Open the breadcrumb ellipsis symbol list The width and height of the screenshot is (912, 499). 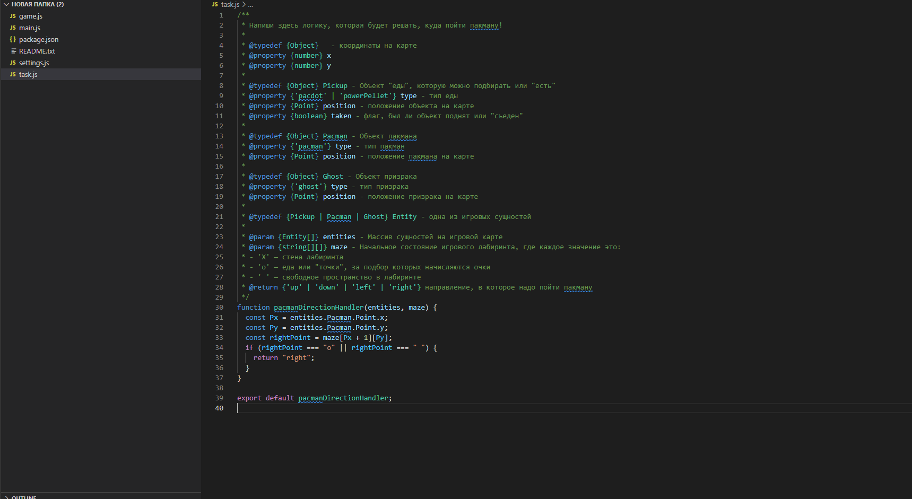tap(250, 4)
